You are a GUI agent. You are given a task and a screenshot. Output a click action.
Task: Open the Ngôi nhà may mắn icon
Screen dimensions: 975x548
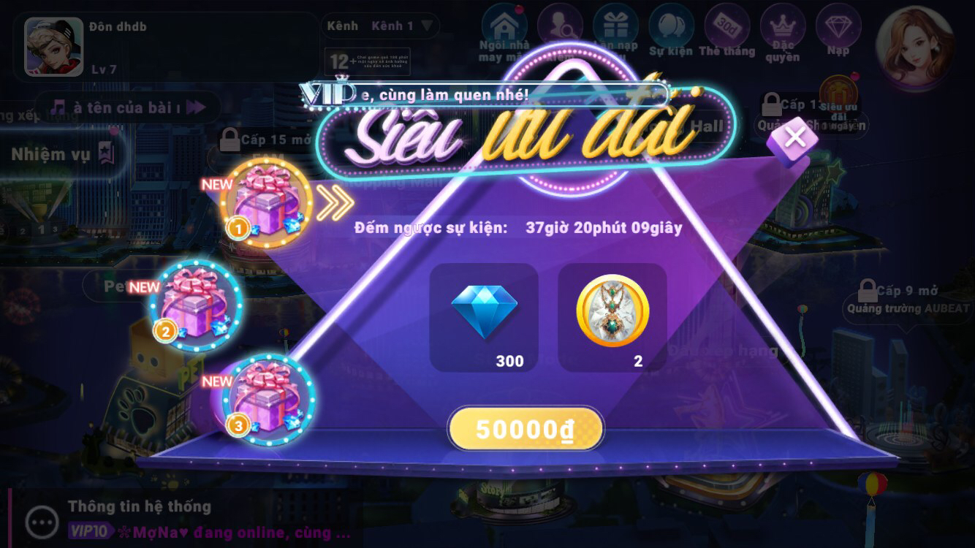click(x=504, y=34)
